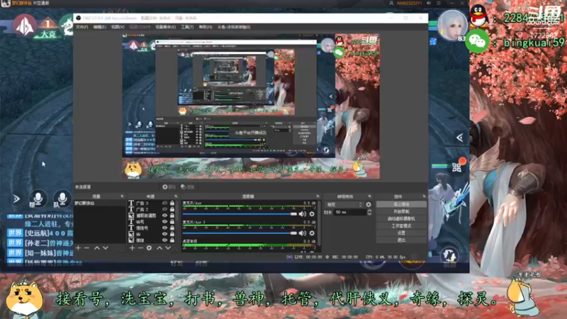Adjust the 麦克风/Aux 2 volume slider
The image size is (567, 319).
tap(240, 233)
